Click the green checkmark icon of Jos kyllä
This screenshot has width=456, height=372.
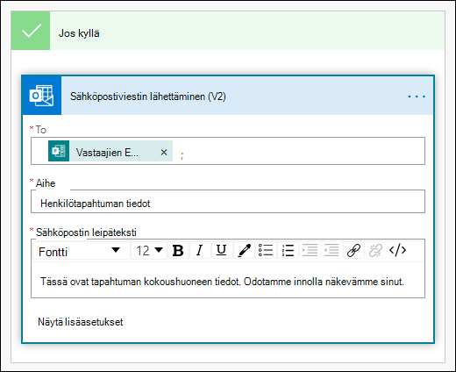tap(31, 31)
